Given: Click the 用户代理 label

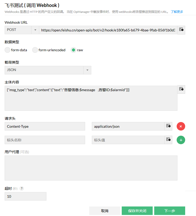Looking at the screenshot, I should tap(12, 152).
